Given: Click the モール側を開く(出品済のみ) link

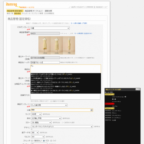Looking at the screenshot, I should point(83,33).
